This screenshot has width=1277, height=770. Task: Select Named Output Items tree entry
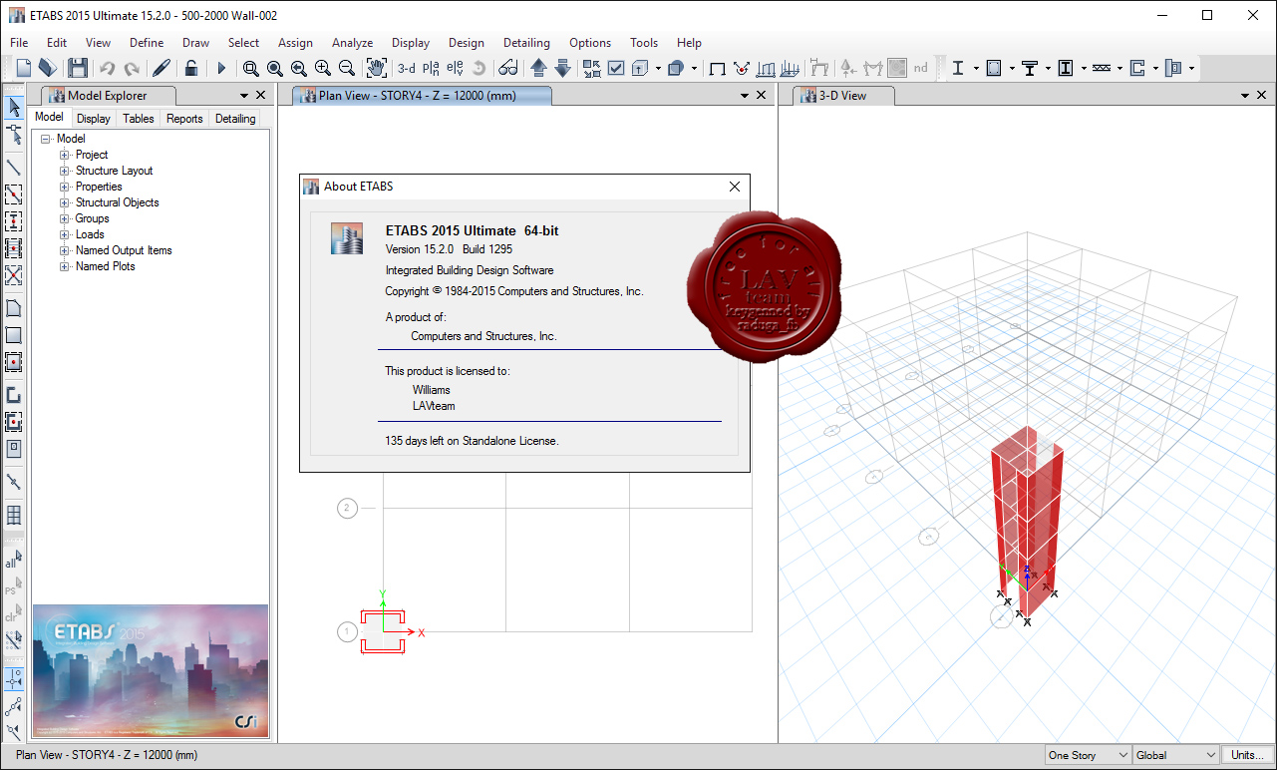point(124,250)
